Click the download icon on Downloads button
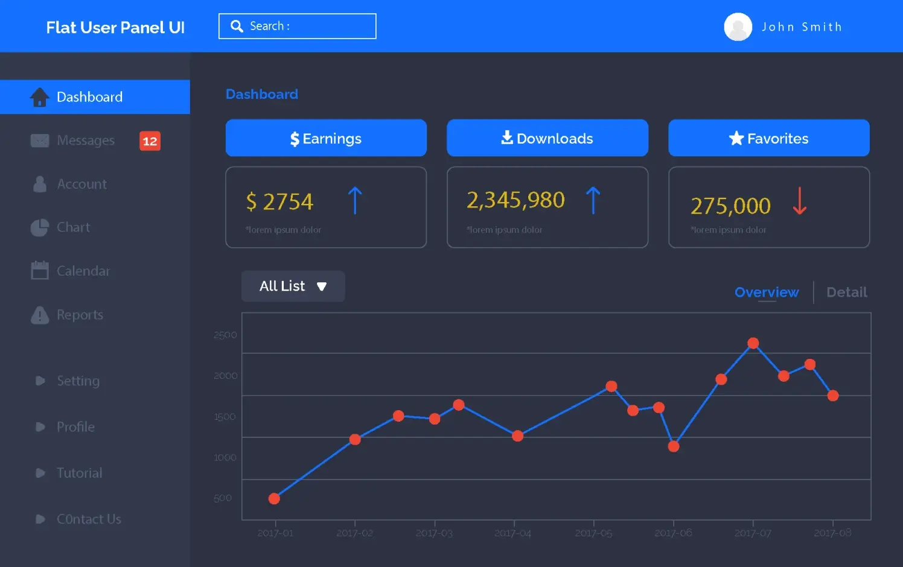 [506, 138]
